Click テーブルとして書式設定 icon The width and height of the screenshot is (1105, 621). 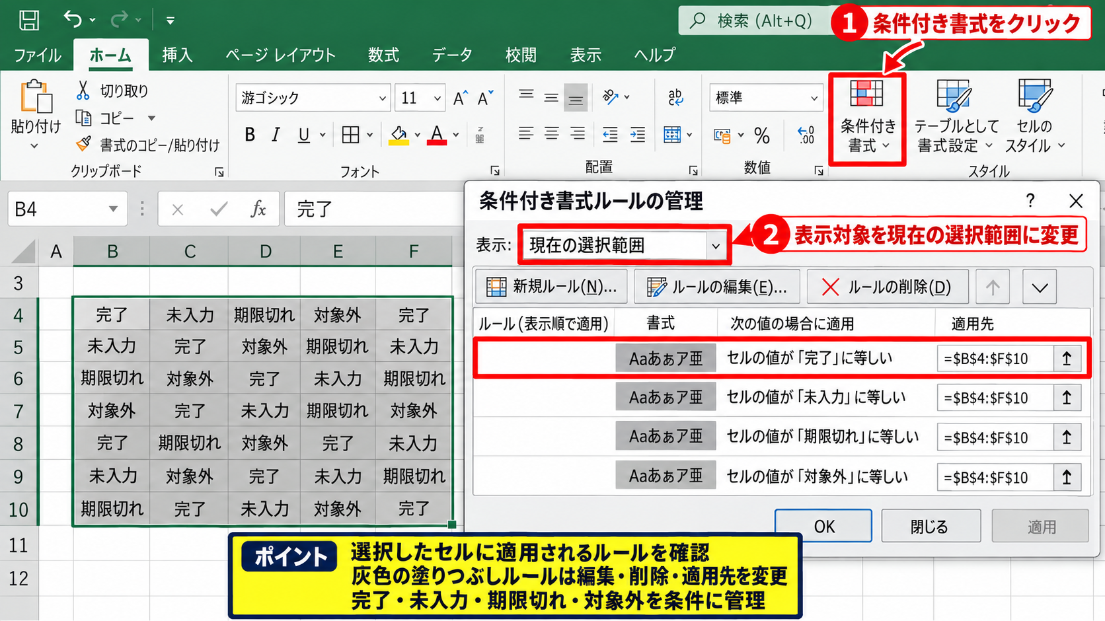coord(954,96)
